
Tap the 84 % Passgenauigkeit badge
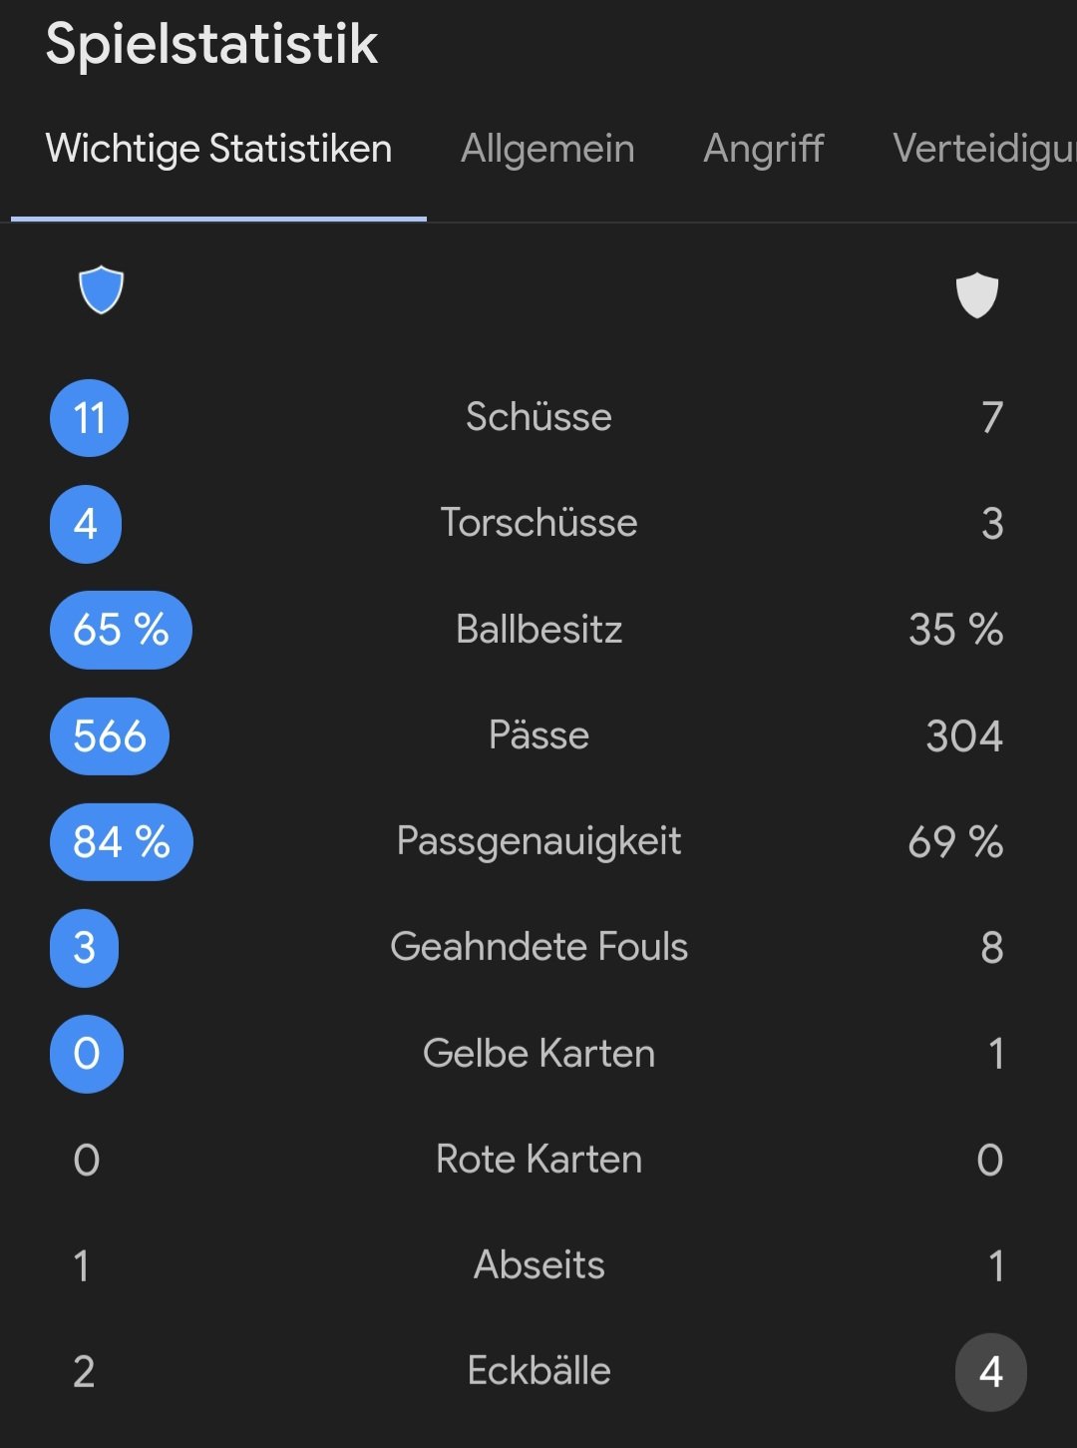pos(122,842)
